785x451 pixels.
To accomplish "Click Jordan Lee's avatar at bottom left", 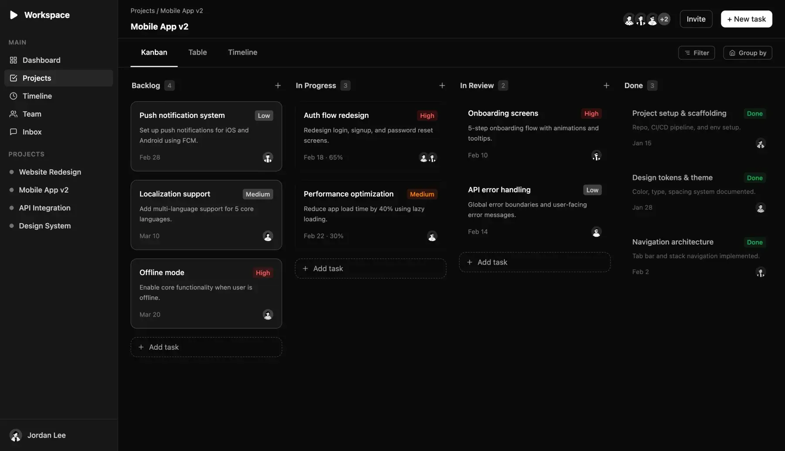I will click(16, 435).
